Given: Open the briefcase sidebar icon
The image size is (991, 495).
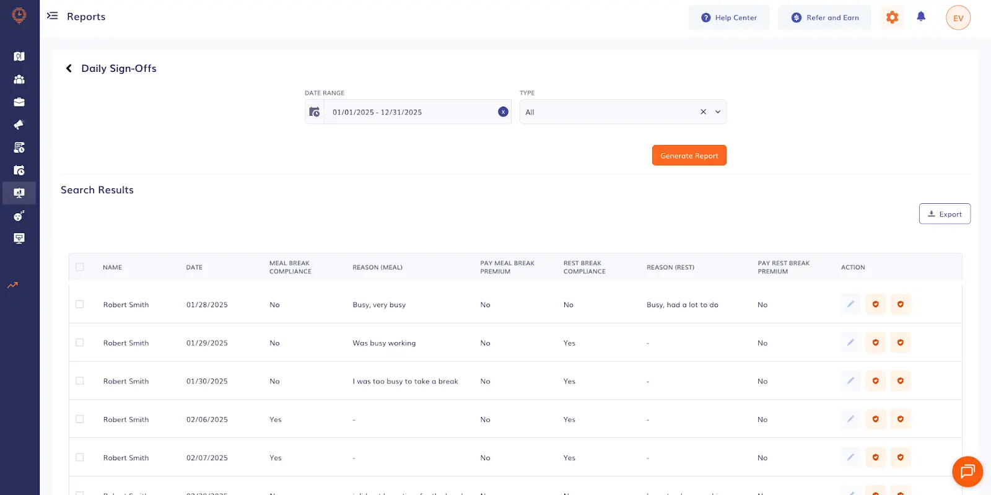Looking at the screenshot, I should pyautogui.click(x=19, y=102).
